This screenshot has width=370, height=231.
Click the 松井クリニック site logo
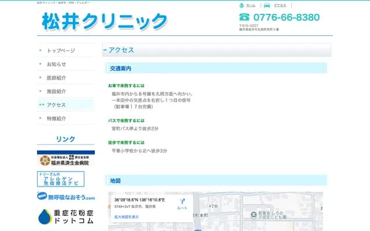105,21
